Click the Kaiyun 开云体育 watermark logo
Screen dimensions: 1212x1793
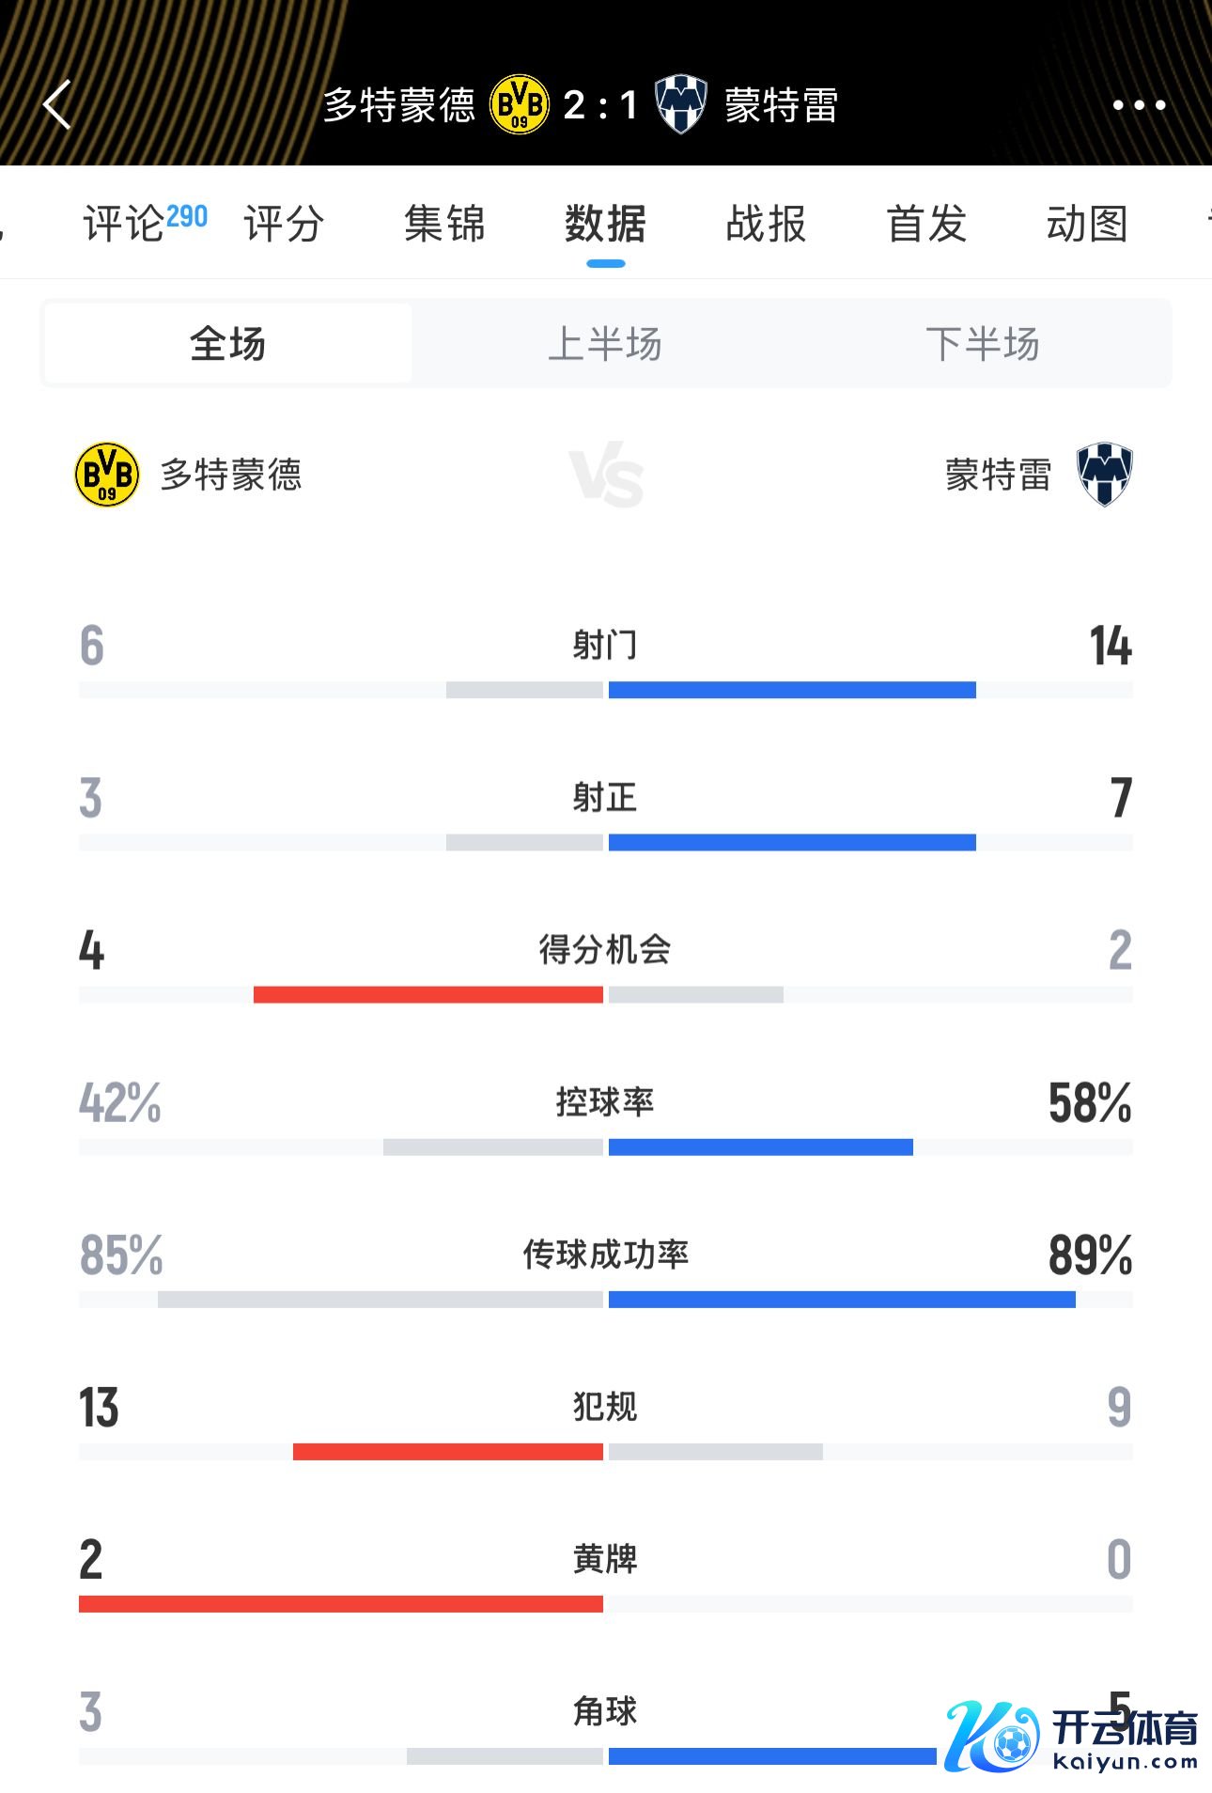click(x=1071, y=1735)
